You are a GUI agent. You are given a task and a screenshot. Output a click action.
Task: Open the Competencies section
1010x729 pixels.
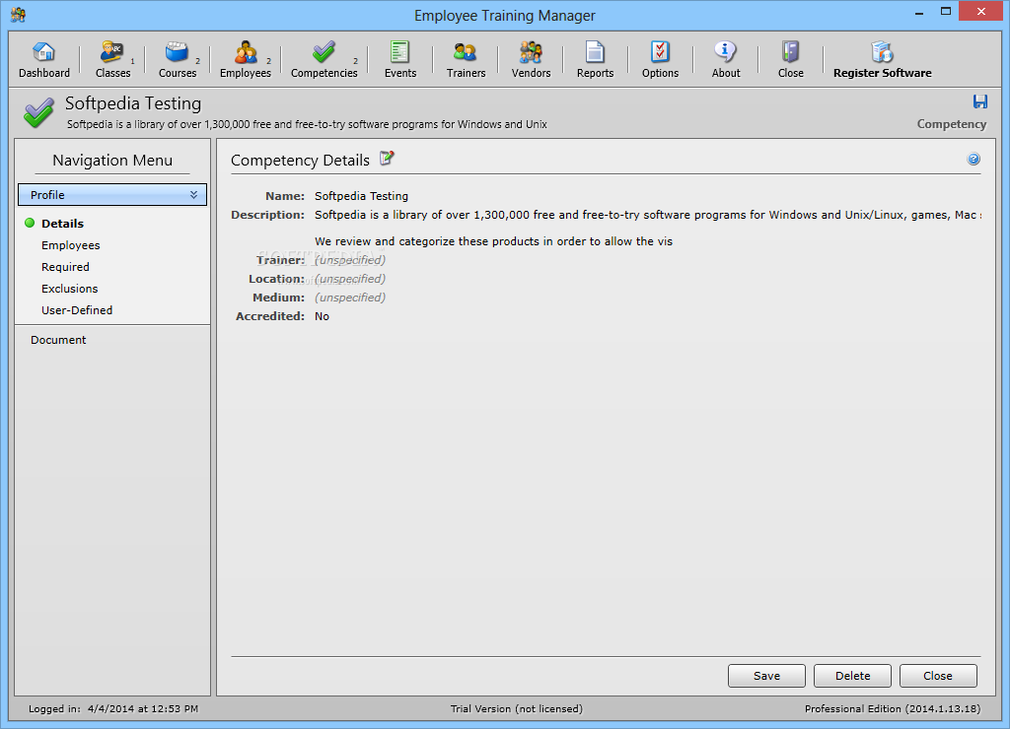324,60
